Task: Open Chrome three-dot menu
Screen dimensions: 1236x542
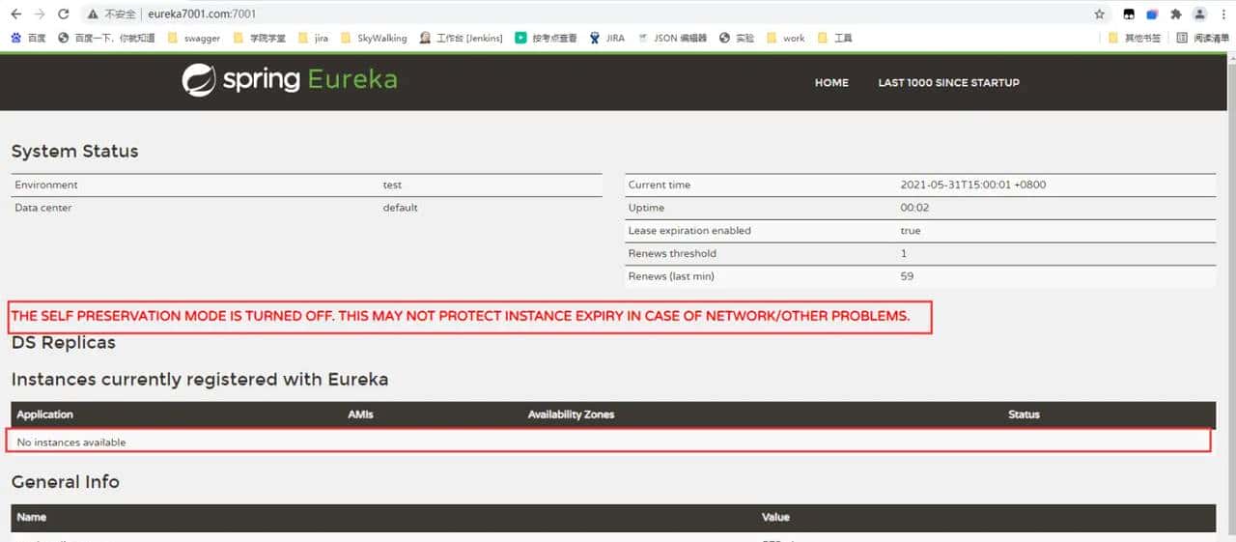Action: click(1222, 14)
